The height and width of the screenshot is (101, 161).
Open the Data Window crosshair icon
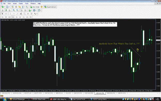pos(16,7)
